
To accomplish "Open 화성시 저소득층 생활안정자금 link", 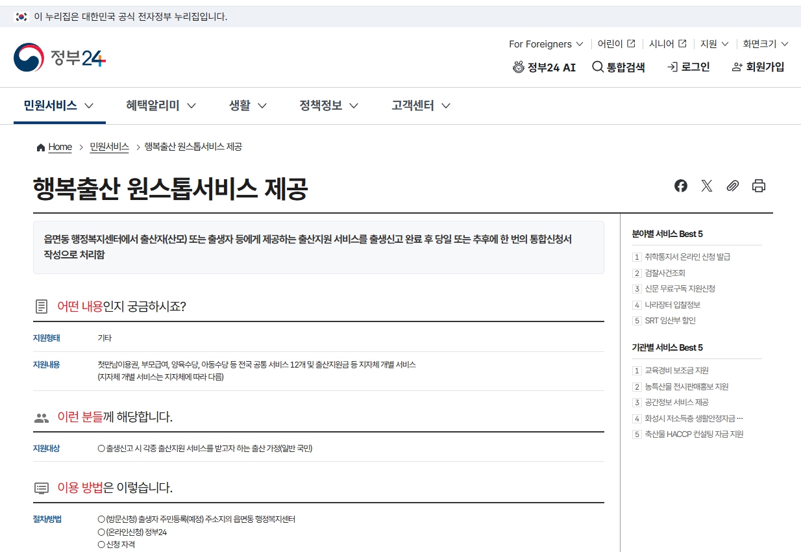I will coord(693,419).
